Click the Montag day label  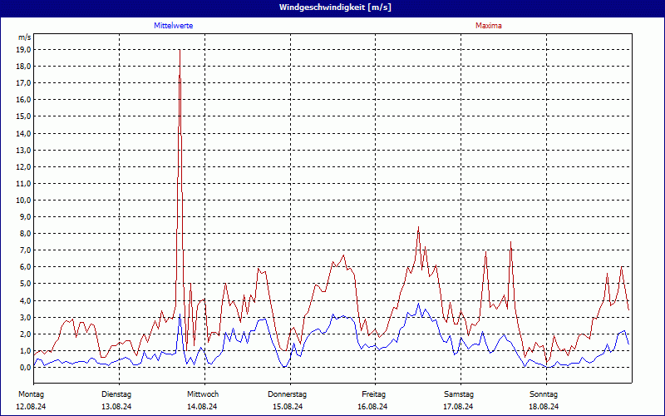[30, 394]
